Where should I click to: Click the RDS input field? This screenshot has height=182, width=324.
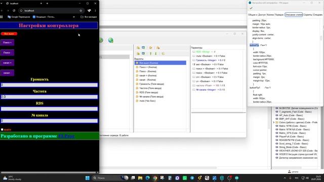49,109
